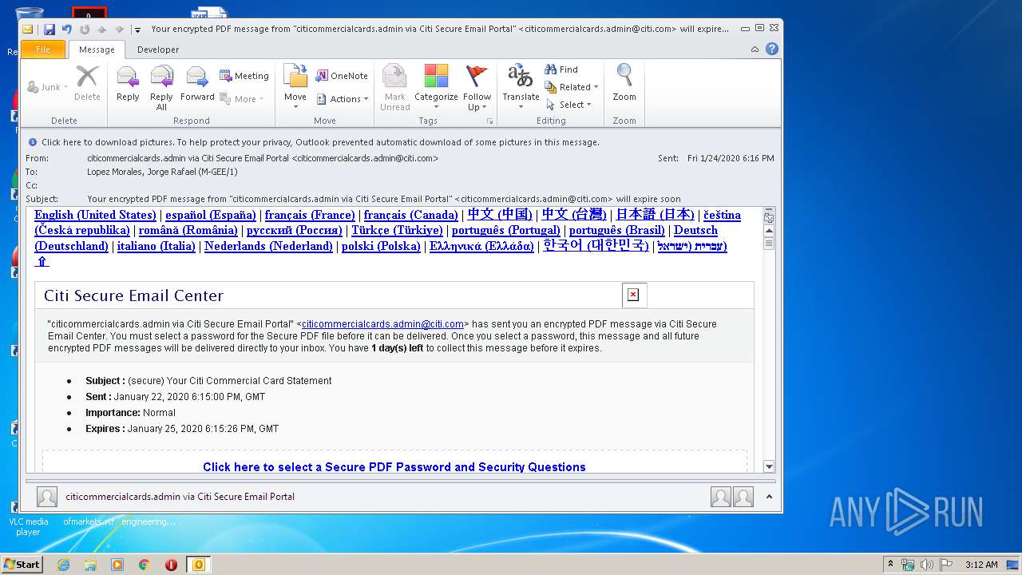
Task: Click the message scrollbar down arrow
Action: (769, 466)
